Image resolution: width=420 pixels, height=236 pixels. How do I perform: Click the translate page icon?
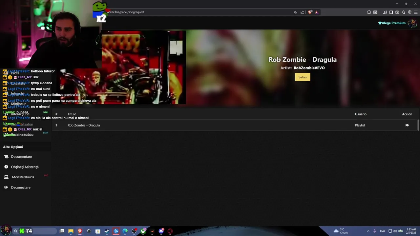click(295, 12)
